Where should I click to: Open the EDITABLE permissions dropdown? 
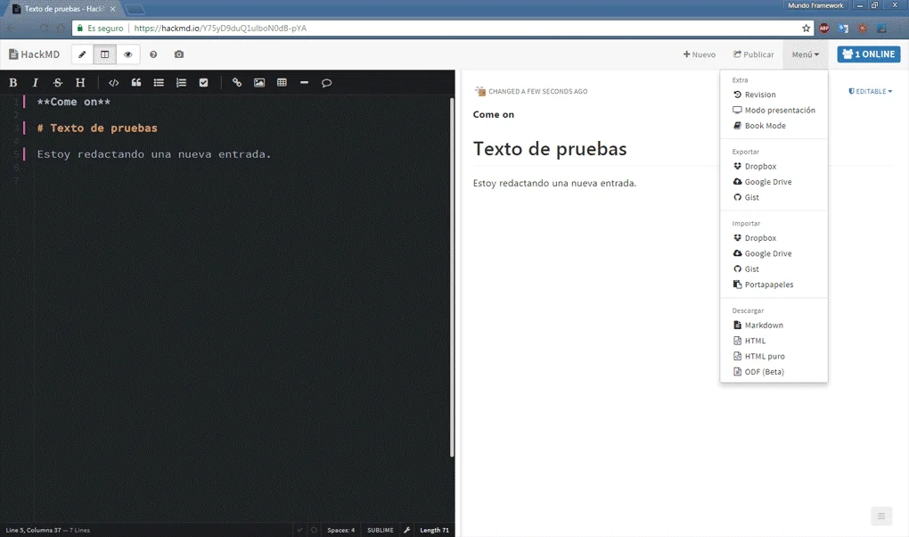click(x=870, y=90)
